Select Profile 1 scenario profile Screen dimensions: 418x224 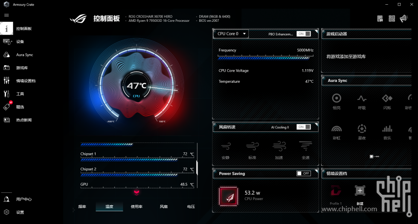click(336, 195)
